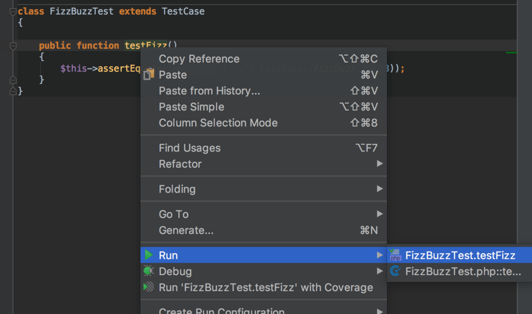Click the PHPUnit icon beside FizzBuzzTest.testFizz

coord(395,255)
